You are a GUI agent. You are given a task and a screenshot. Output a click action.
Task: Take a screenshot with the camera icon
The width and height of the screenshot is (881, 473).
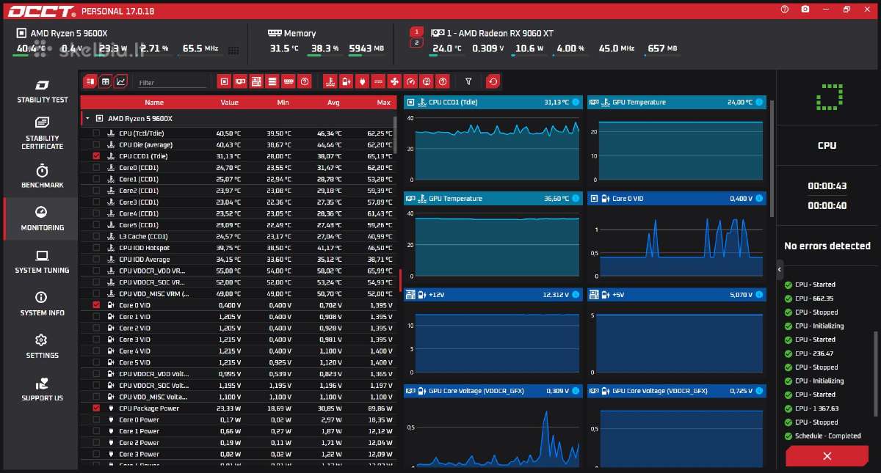pos(805,10)
